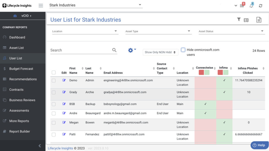Screen dimensions: 269x151
Task: Open Budget Forecast in the sidebar
Action: pyautogui.click(x=23, y=69)
